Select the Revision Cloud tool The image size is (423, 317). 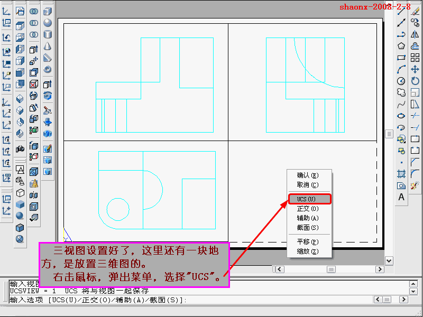(401, 92)
